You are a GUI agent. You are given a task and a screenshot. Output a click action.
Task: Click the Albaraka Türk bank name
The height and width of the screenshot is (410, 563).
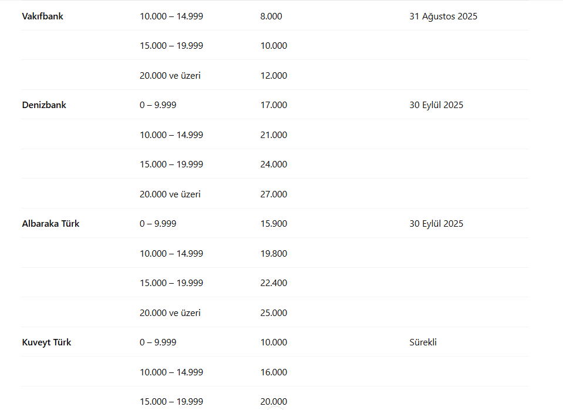click(x=50, y=224)
